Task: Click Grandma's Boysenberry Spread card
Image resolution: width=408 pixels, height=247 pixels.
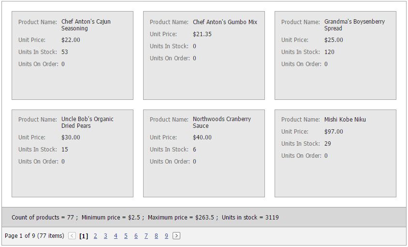Action: 335,55
